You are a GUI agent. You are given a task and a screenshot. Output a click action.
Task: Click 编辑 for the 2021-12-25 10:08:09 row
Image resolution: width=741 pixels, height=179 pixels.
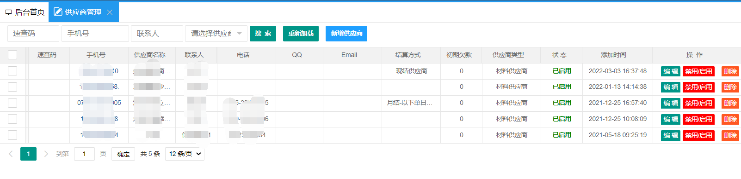pos(671,119)
